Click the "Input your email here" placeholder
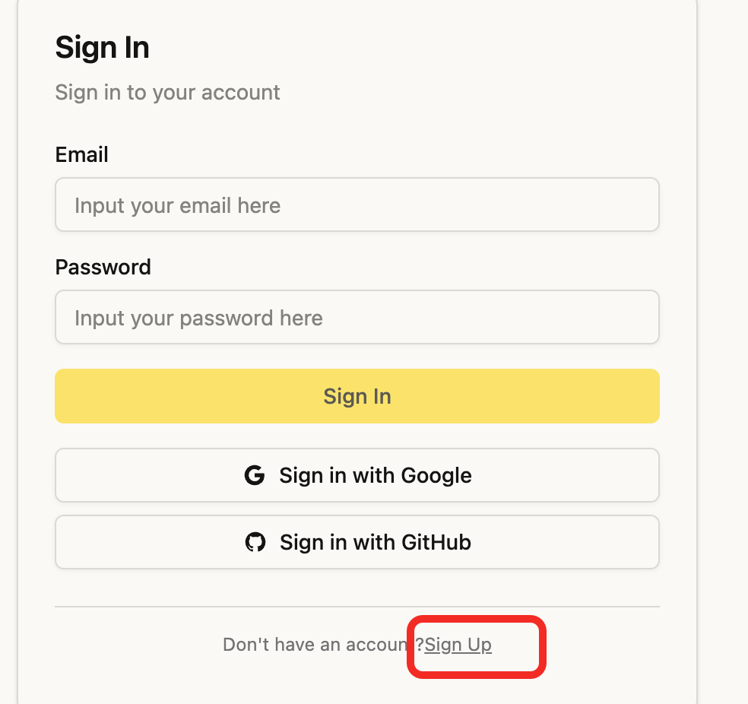This screenshot has width=748, height=704. (x=177, y=205)
